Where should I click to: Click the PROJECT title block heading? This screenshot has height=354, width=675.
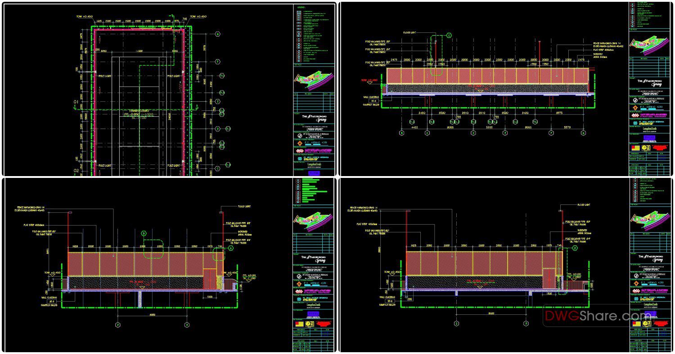(x=296, y=113)
